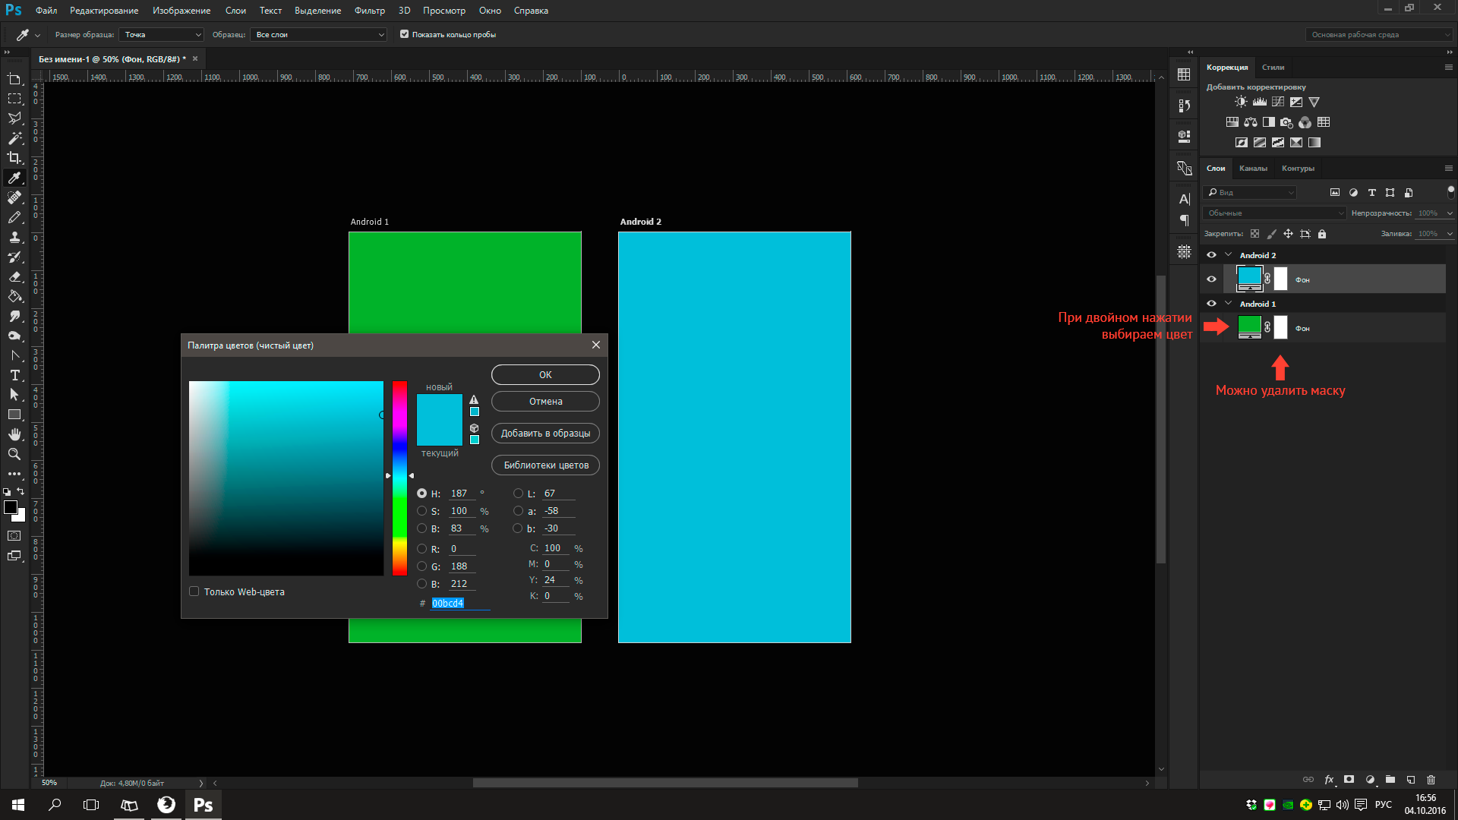The width and height of the screenshot is (1458, 820).
Task: Select Android 1 green fill layer thumbnail
Action: (1250, 326)
